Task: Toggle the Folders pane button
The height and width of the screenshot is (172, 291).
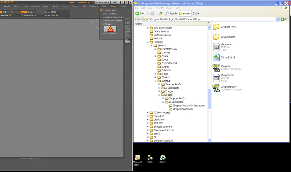Action: (x=185, y=13)
